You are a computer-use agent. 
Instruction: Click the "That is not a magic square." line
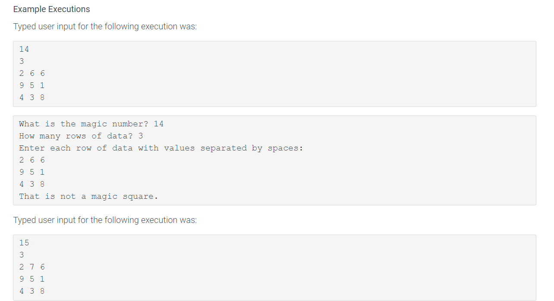point(88,196)
